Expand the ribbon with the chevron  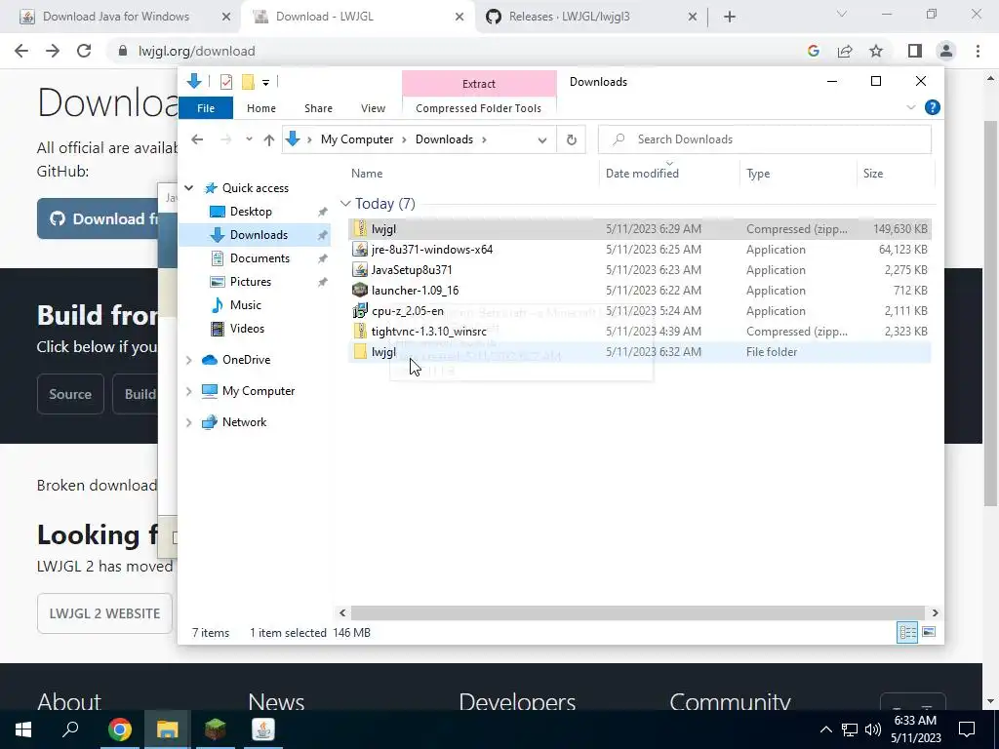(911, 107)
